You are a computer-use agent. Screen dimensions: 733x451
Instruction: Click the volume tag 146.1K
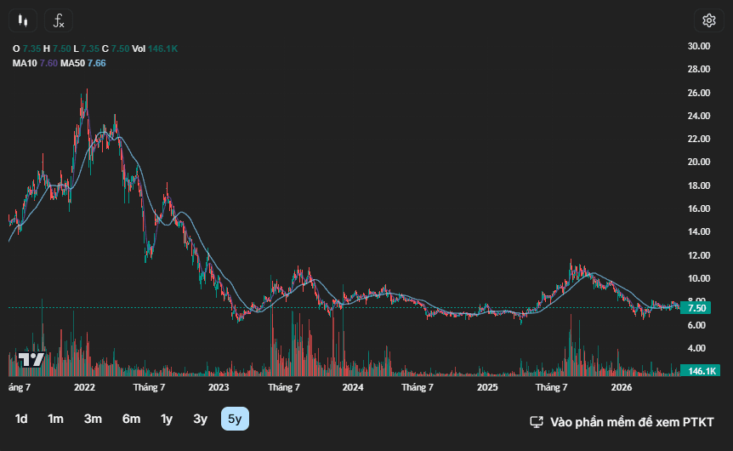coord(701,371)
